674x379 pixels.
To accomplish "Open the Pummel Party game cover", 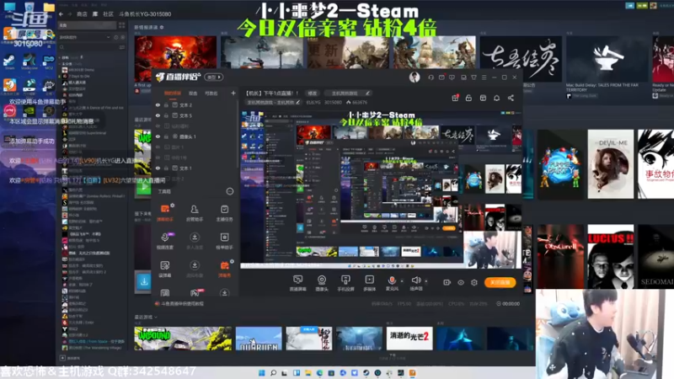I will coord(560,164).
